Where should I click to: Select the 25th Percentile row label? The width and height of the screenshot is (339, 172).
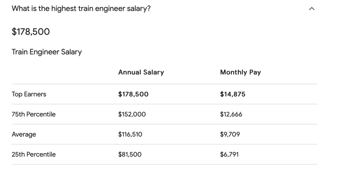pos(34,154)
